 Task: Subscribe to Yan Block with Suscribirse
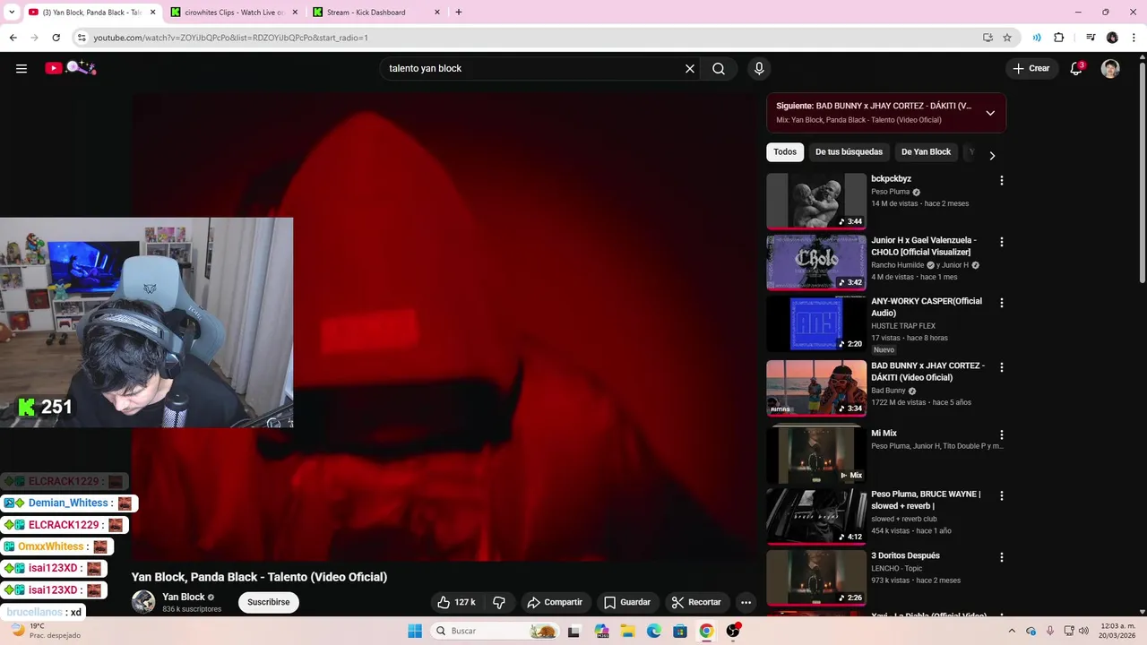tap(269, 602)
